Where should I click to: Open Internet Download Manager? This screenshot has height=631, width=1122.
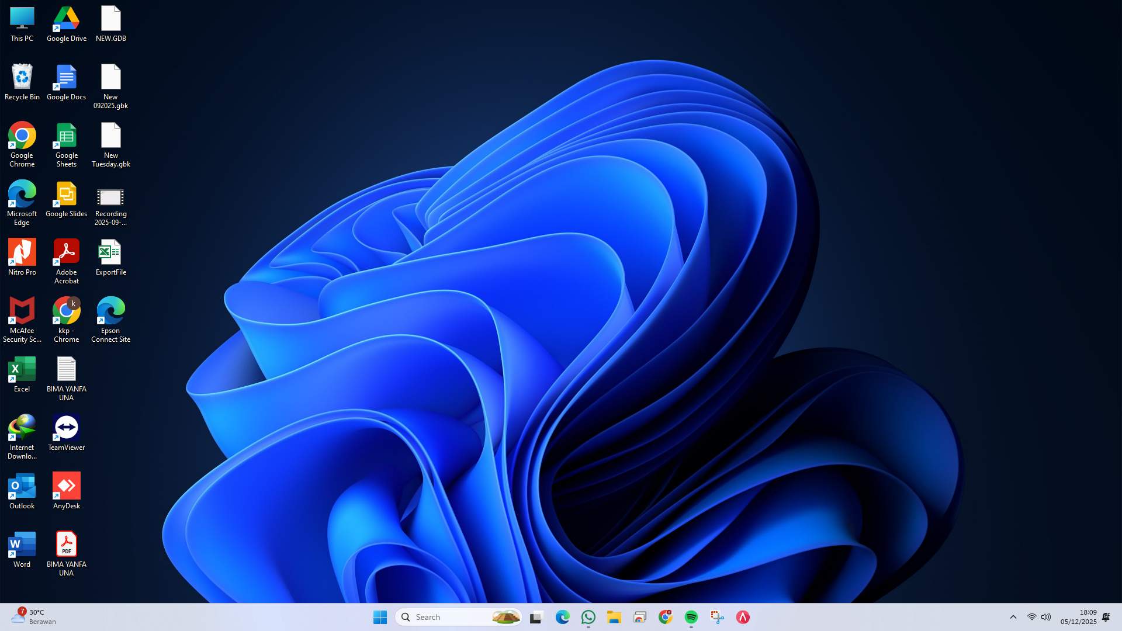(x=22, y=427)
